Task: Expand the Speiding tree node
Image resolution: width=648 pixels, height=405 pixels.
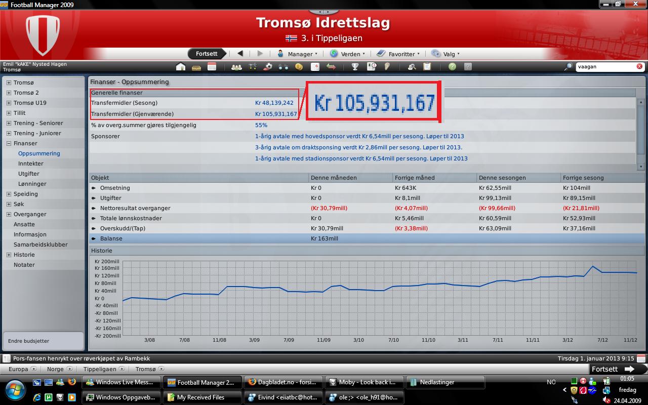Action: click(9, 194)
